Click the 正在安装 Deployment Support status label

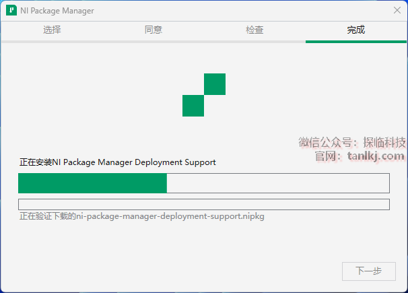point(118,162)
